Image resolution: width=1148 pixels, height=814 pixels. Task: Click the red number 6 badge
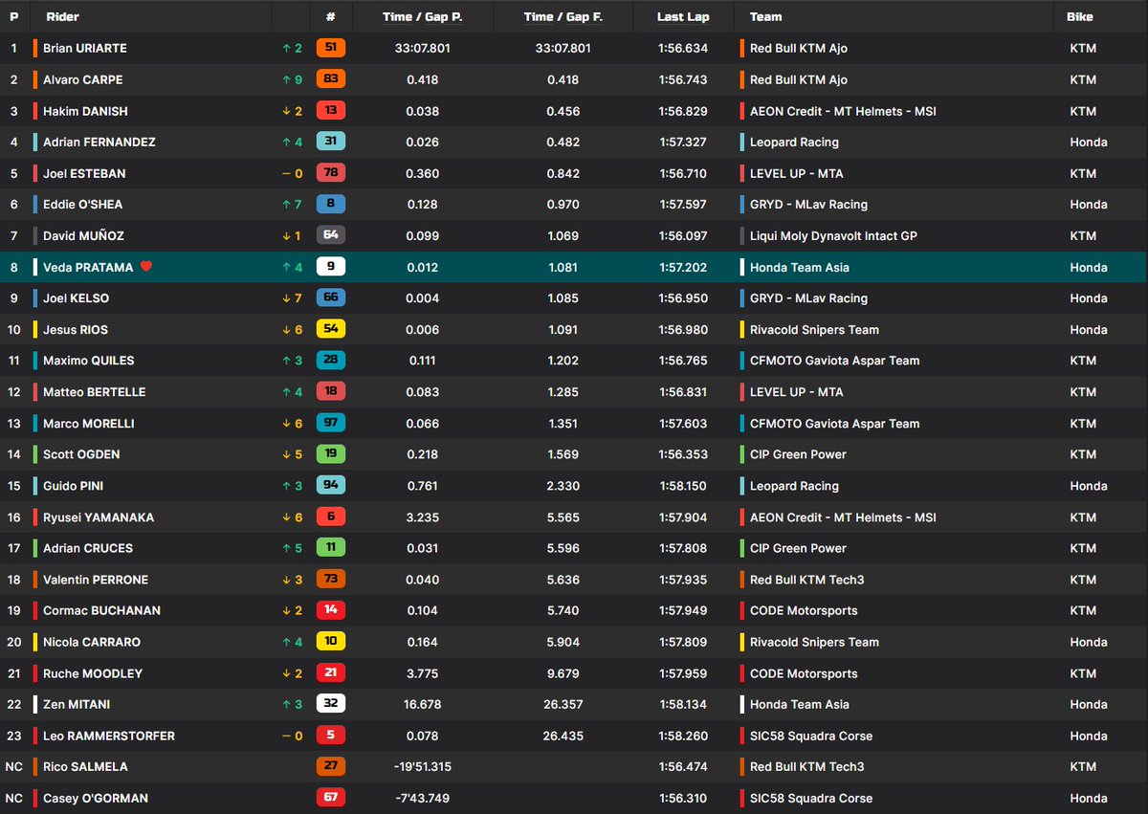(330, 517)
